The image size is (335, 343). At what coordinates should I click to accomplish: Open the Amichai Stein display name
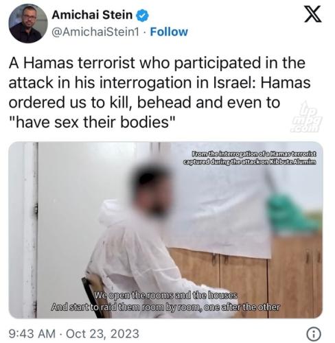(x=92, y=15)
